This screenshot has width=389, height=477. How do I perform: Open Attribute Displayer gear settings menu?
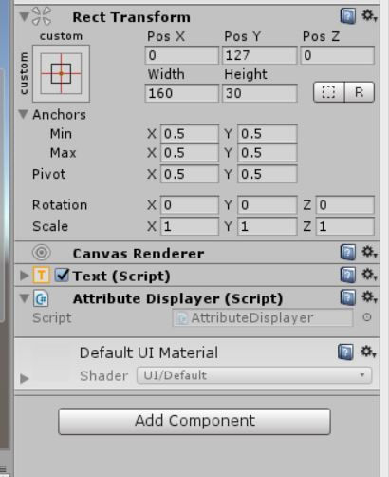tap(369, 297)
